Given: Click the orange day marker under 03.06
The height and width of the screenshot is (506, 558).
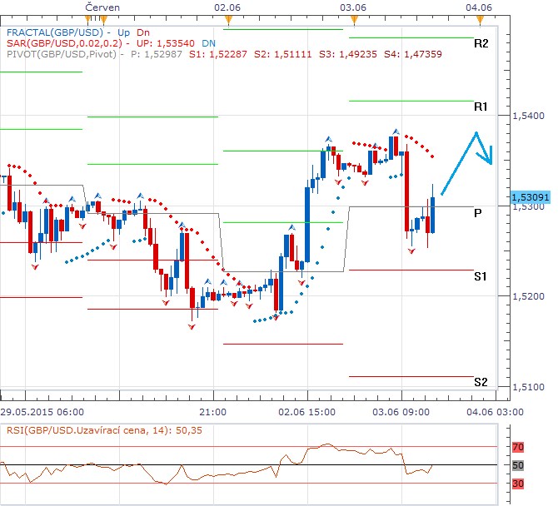Looking at the screenshot, I should point(352,18).
